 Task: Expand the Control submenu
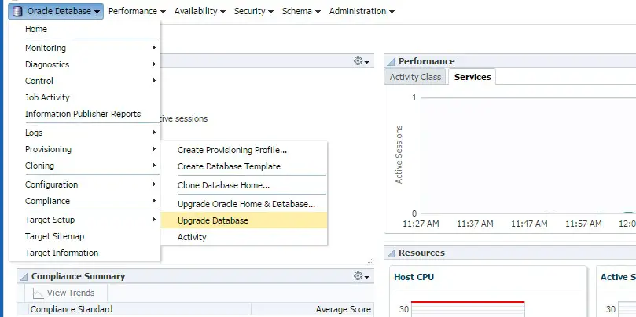(x=84, y=81)
